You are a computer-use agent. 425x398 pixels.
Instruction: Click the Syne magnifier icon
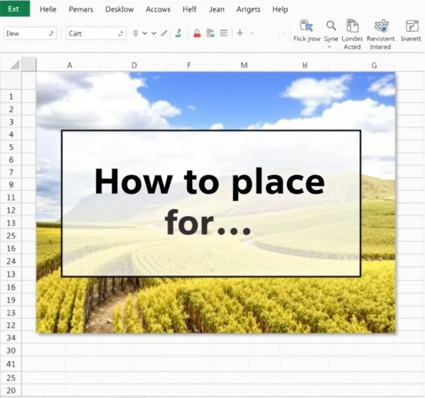click(331, 26)
